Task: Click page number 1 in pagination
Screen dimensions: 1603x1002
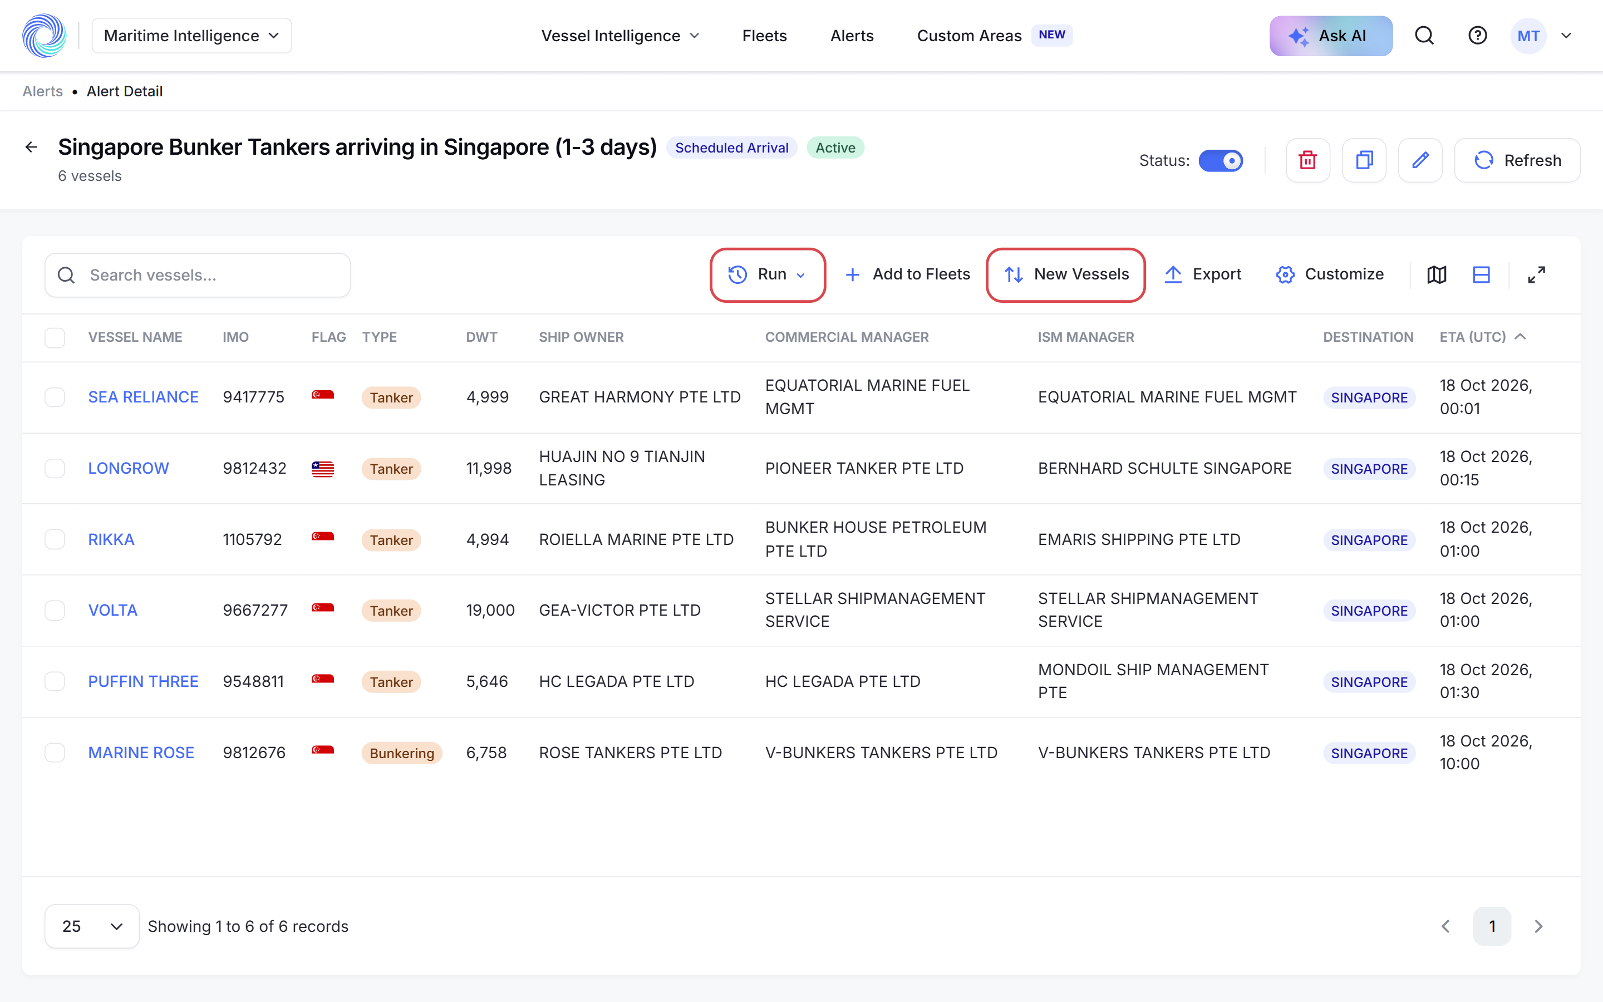Action: 1492,926
